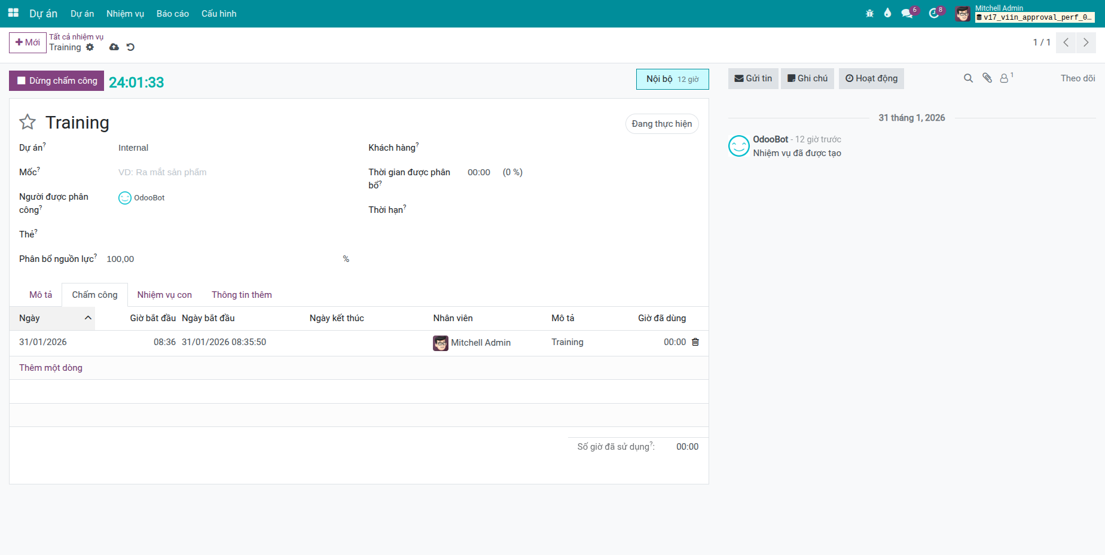The height and width of the screenshot is (555, 1105).
Task: Save changes with the cloud icon
Action: tap(114, 47)
